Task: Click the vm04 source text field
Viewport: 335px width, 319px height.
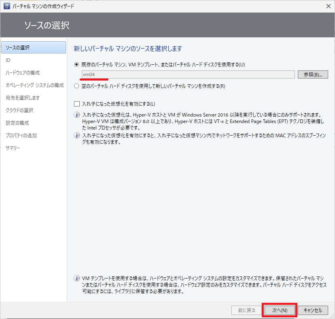Action: (188, 74)
